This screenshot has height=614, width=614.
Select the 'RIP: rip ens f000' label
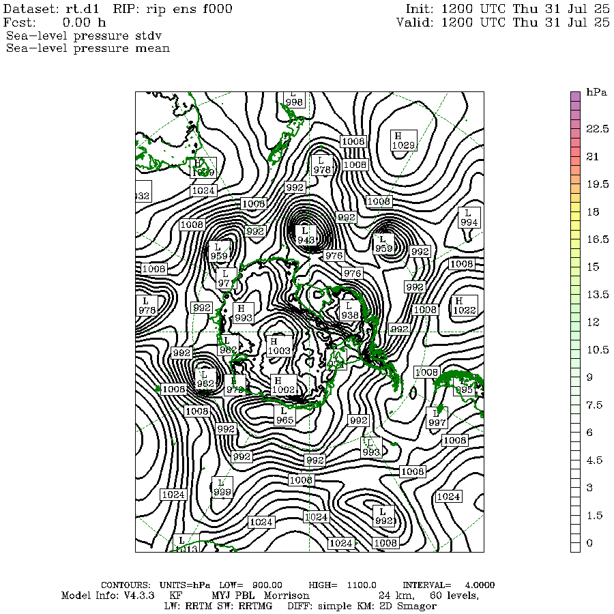point(173,9)
